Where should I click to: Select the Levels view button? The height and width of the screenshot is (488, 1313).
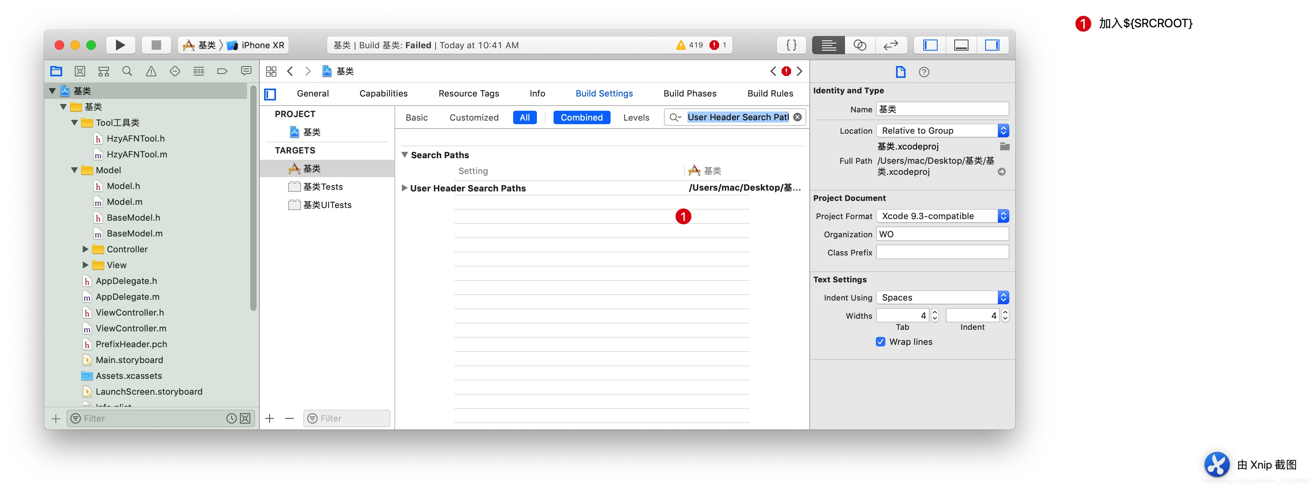pyautogui.click(x=636, y=117)
